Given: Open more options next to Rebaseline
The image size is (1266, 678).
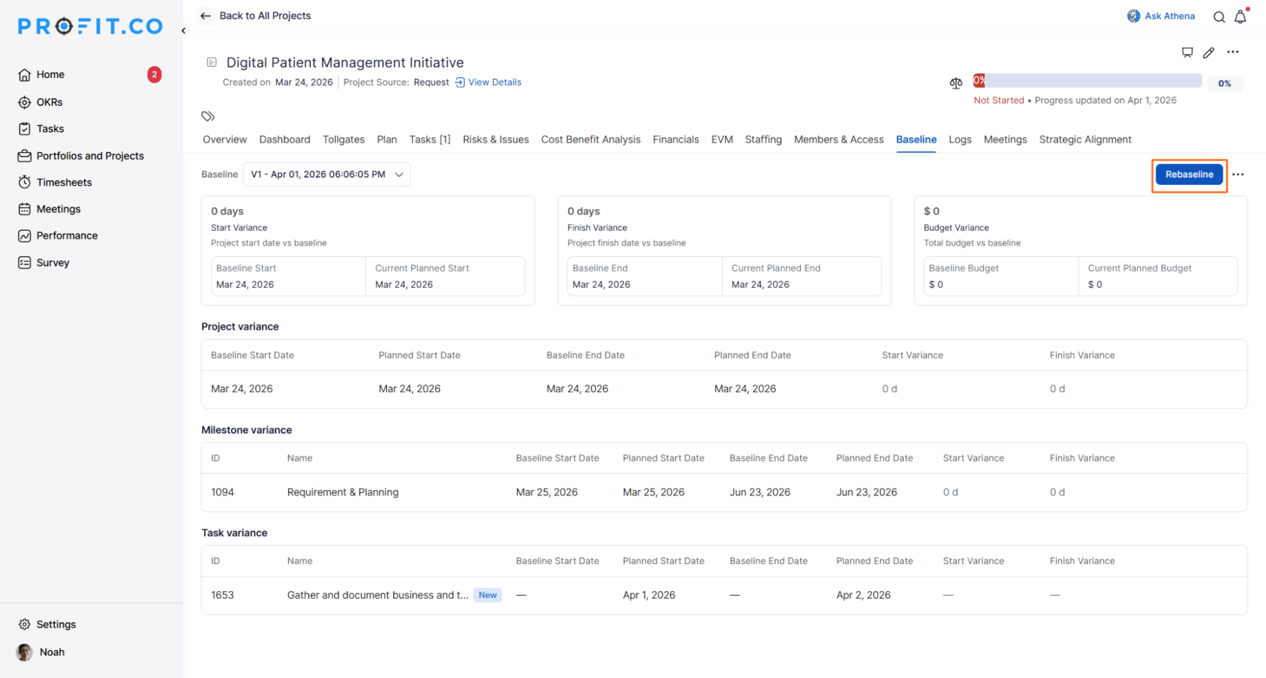Looking at the screenshot, I should (x=1238, y=174).
